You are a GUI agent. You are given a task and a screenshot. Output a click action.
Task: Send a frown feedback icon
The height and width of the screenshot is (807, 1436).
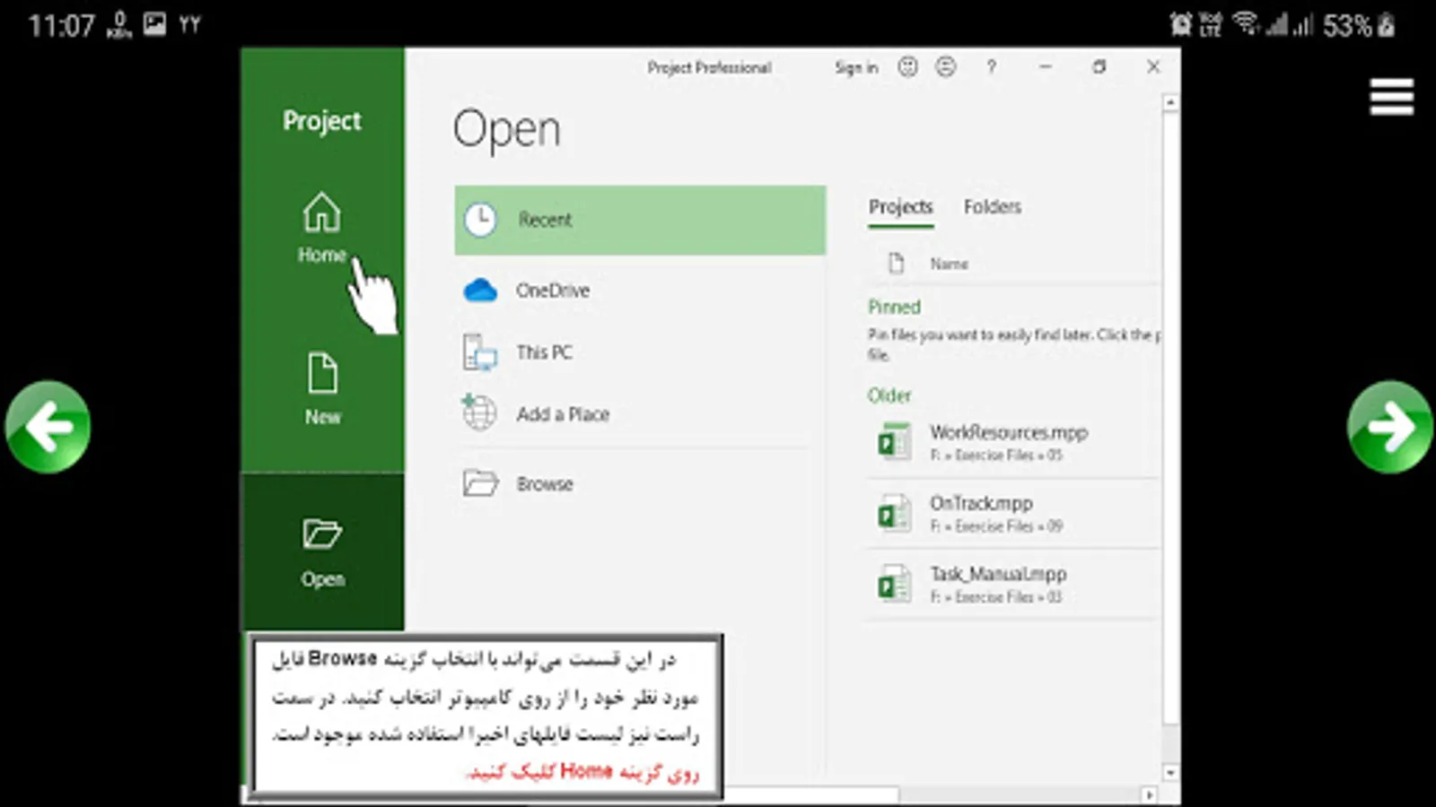click(x=946, y=66)
